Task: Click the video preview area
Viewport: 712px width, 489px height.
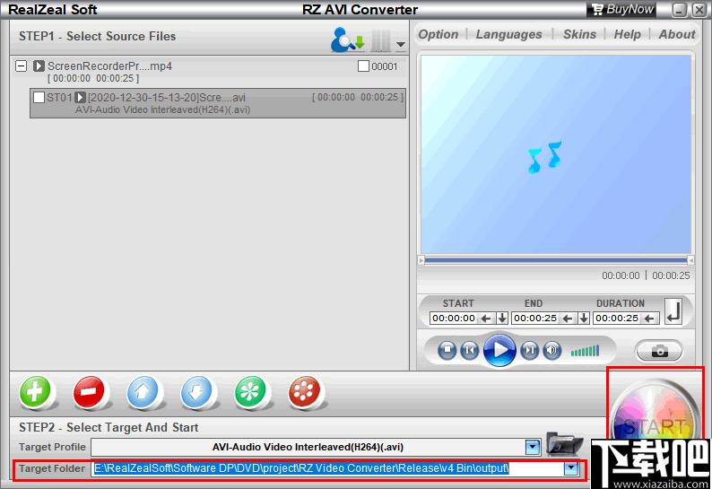Action: pyautogui.click(x=556, y=154)
